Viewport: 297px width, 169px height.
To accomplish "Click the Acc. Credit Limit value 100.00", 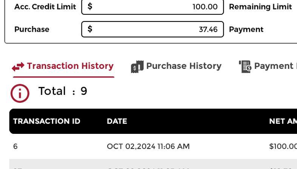I will click(205, 7).
